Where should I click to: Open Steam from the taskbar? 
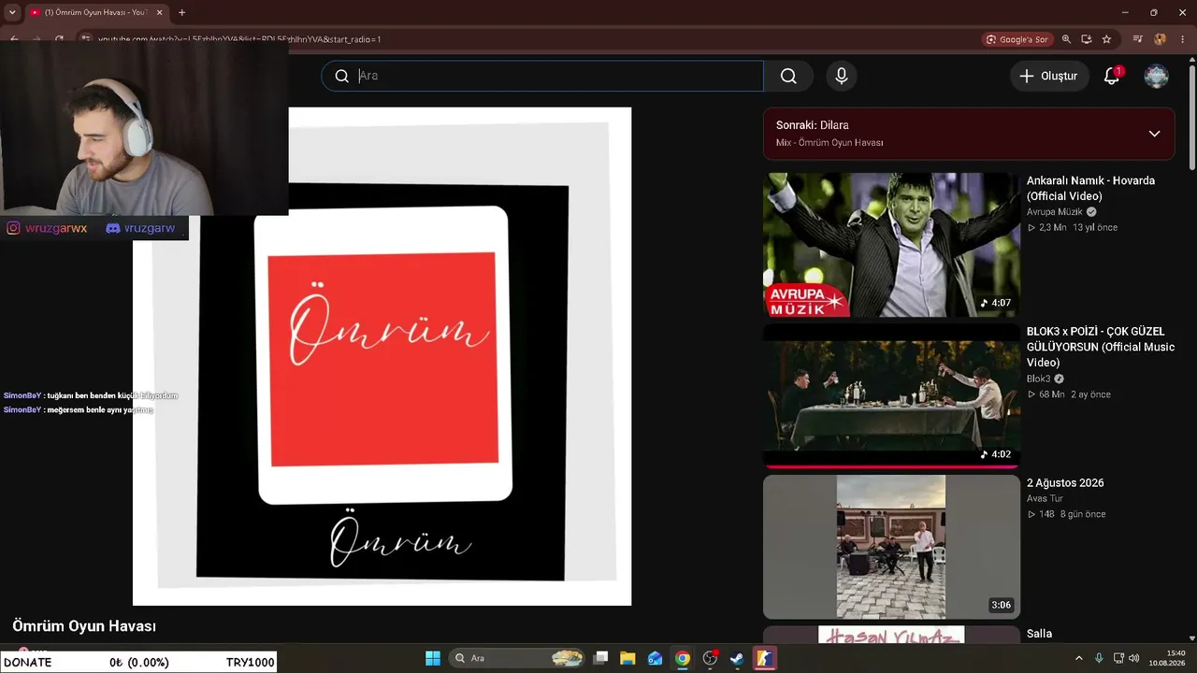tap(737, 658)
